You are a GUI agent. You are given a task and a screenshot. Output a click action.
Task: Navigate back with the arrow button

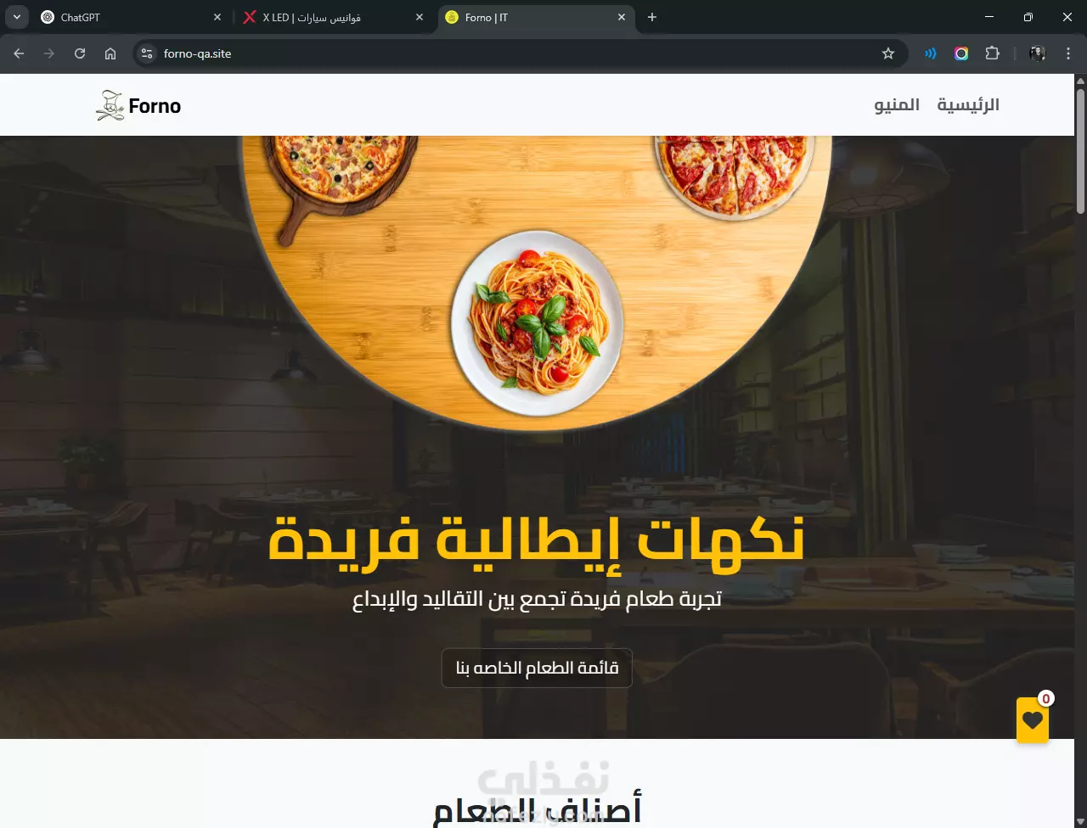pos(19,53)
